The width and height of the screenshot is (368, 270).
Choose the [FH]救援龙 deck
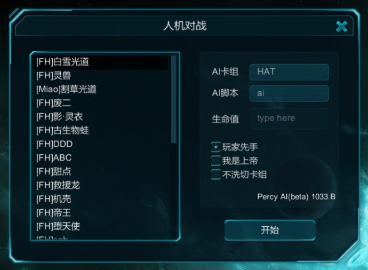pos(58,185)
